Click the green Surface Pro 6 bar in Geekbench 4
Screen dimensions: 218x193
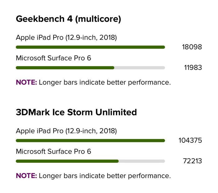pos(65,67)
